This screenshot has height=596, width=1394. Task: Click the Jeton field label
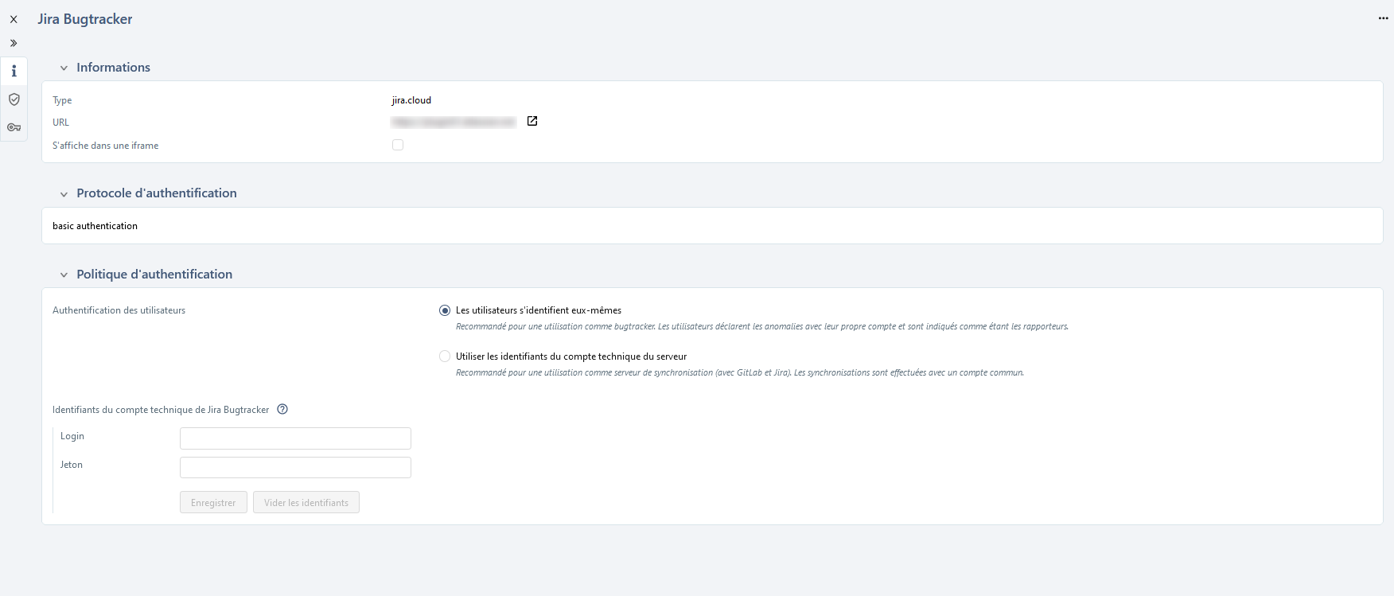(x=72, y=465)
